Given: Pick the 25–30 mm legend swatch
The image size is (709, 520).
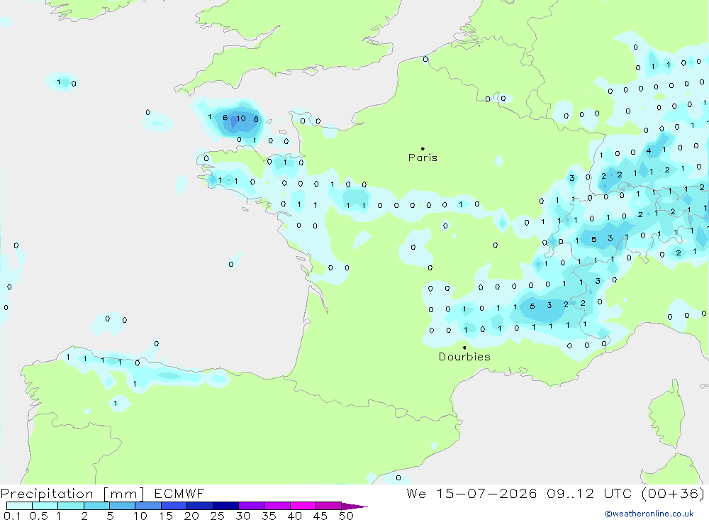Looking at the screenshot, I should (x=225, y=506).
